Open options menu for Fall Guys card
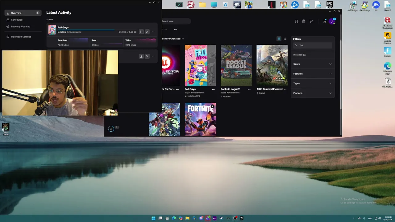Screen dimensions: 395x222 (213, 89)
